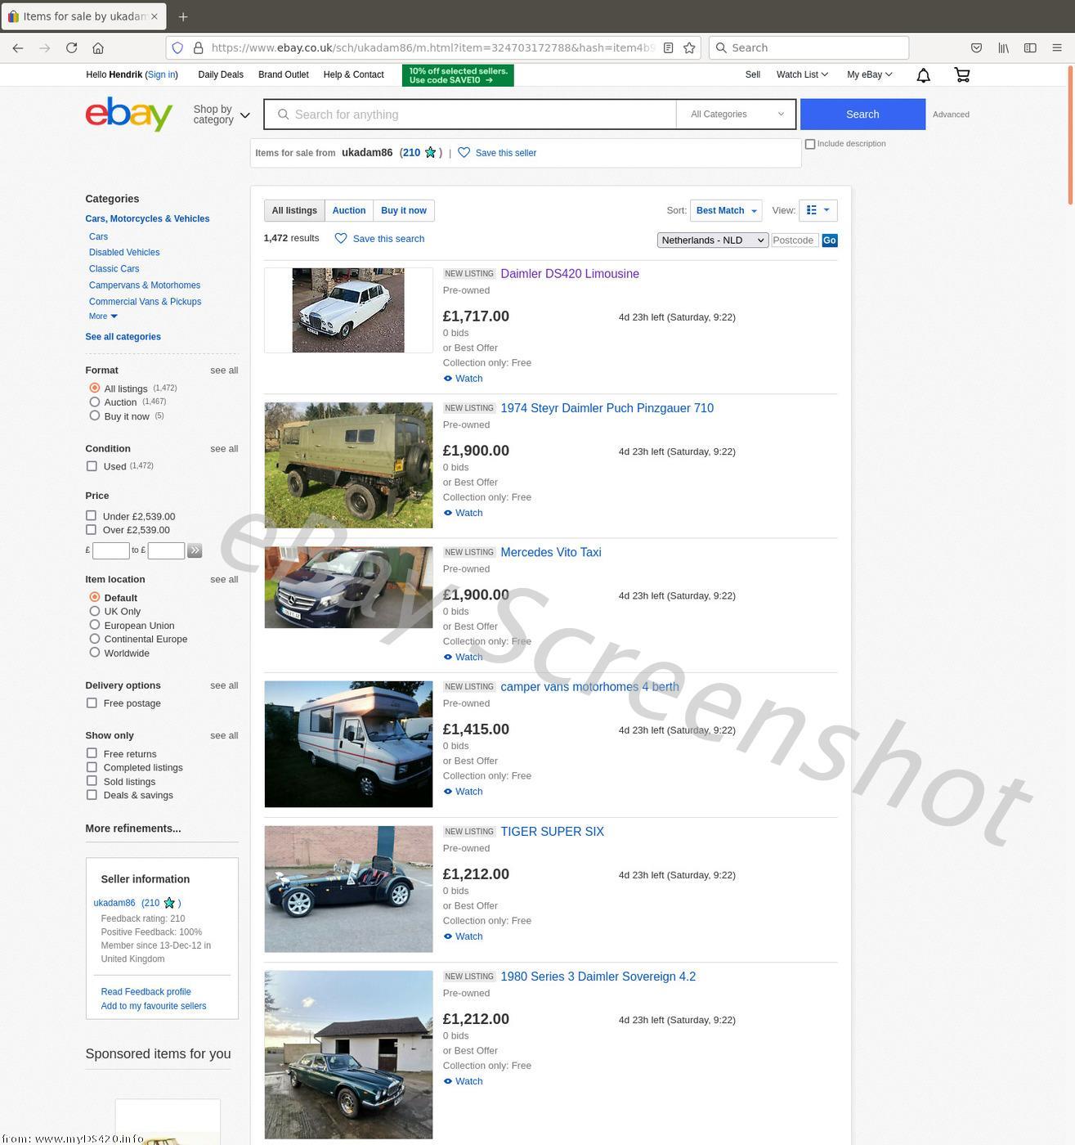Click the eBay logo
Screen dimensions: 1075x1145
pos(129,114)
